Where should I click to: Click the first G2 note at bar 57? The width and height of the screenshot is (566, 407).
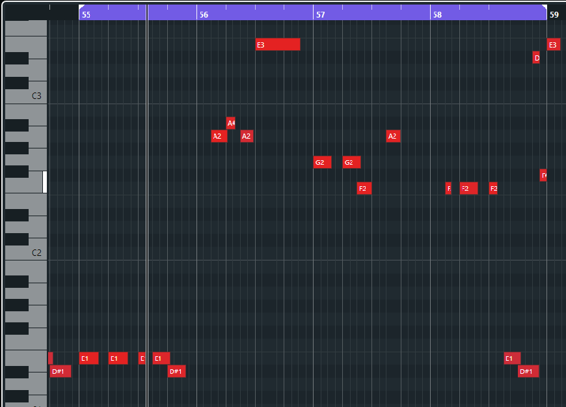[x=322, y=162]
